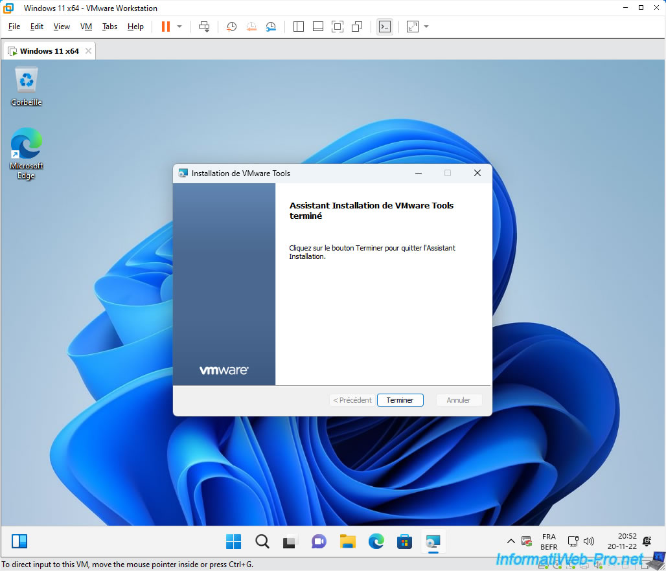This screenshot has width=666, height=571.
Task: Click the Terminer button
Action: pyautogui.click(x=400, y=400)
